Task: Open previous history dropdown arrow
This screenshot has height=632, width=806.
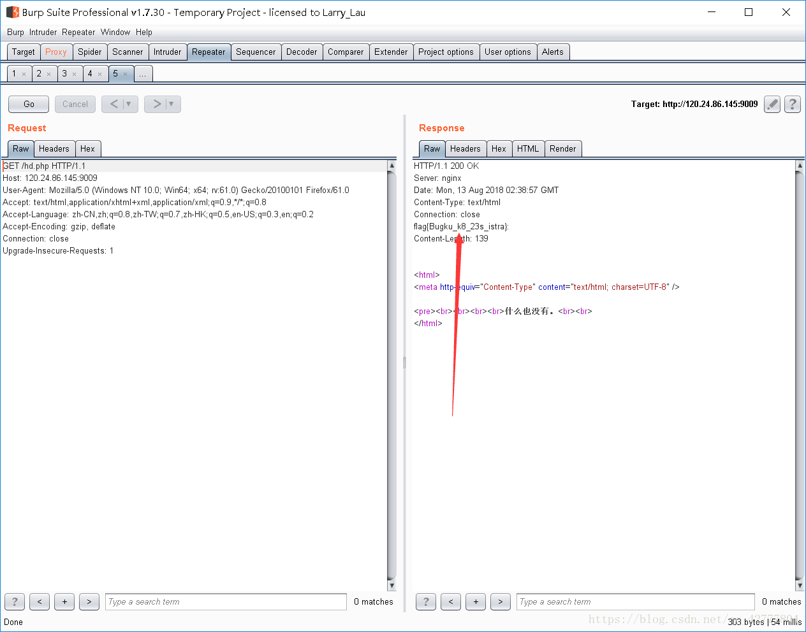Action: 129,104
